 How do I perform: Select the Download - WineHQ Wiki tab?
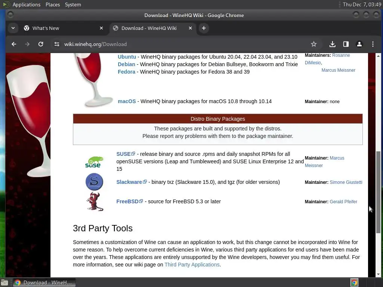click(x=153, y=28)
